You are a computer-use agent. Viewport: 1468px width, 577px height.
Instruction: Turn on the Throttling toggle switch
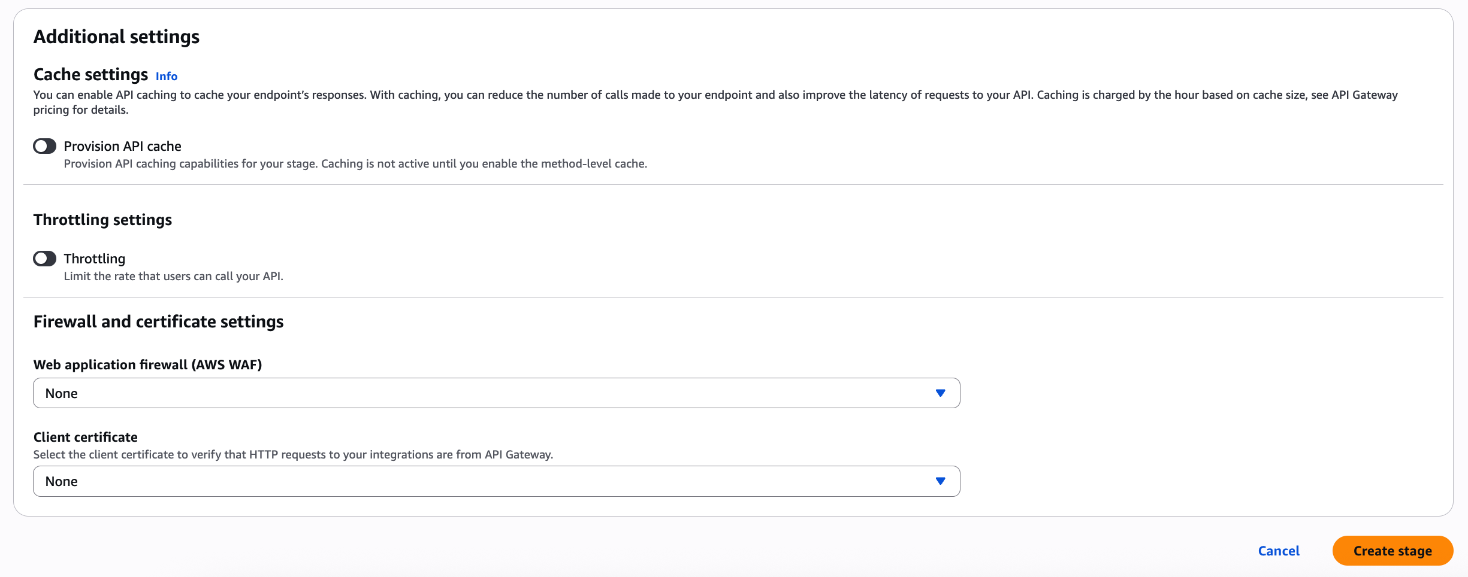tap(45, 259)
